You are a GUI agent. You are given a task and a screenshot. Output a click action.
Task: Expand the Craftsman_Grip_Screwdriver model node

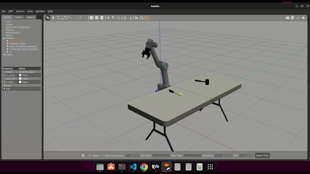click(8, 49)
